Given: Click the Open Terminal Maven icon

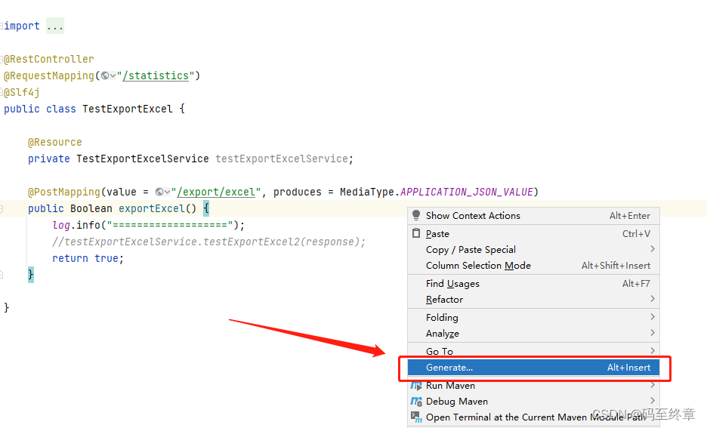Looking at the screenshot, I should click(416, 417).
